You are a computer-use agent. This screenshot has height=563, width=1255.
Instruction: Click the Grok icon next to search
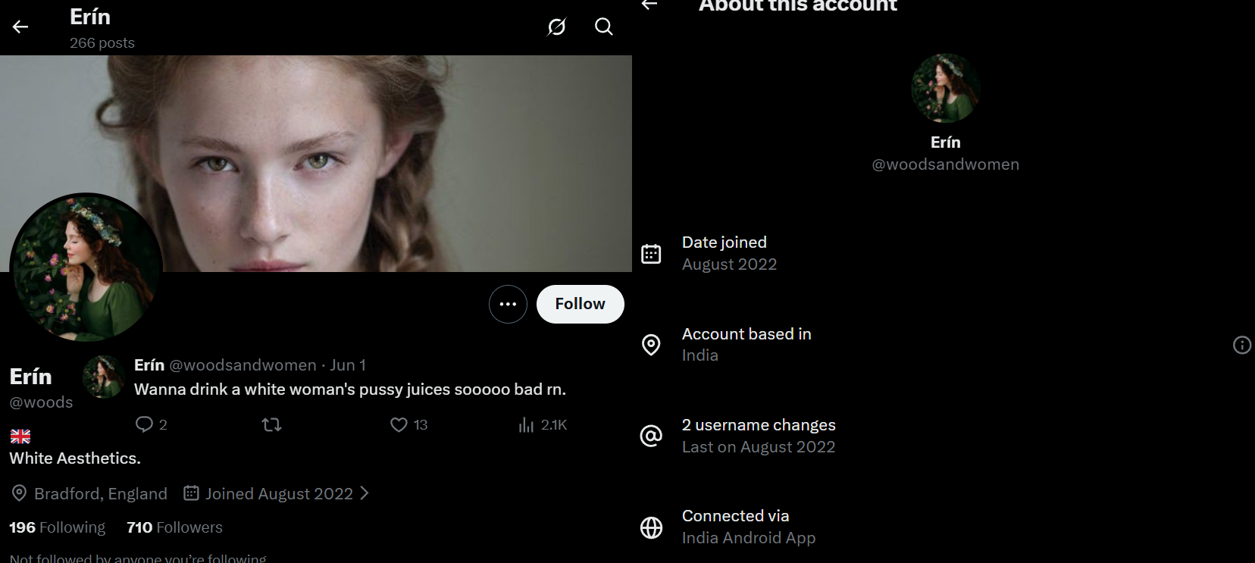[x=557, y=27]
